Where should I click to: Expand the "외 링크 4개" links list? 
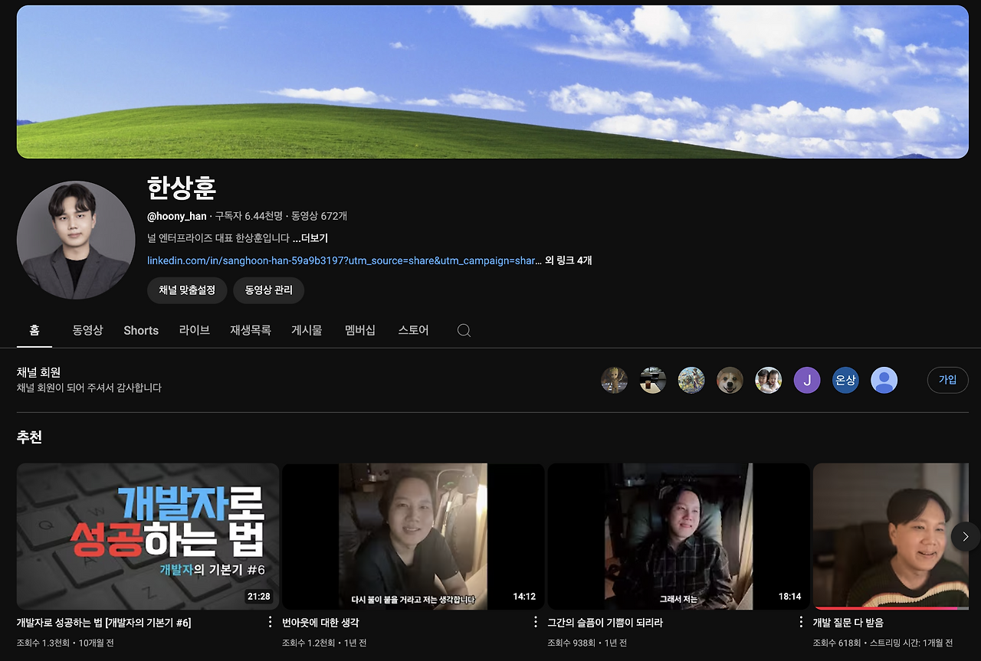568,260
